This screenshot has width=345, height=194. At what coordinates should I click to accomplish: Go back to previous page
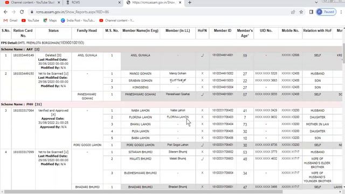(5, 12)
